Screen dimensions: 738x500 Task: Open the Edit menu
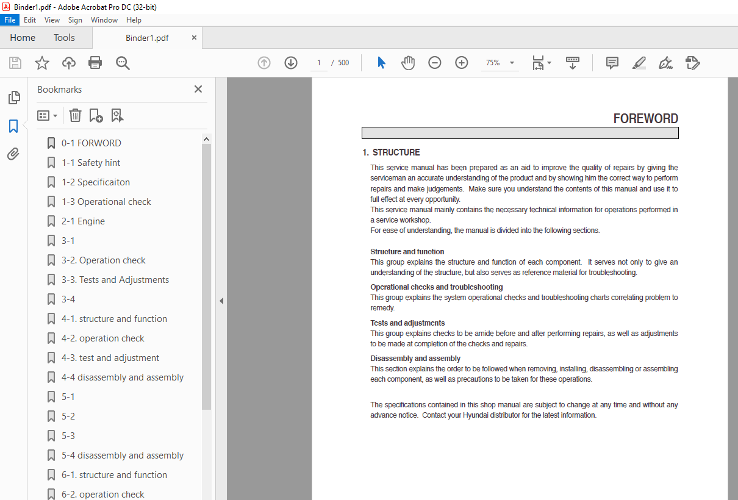[x=30, y=20]
